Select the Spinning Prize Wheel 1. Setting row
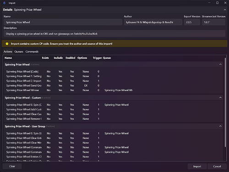This screenshot has height=172, width=229. coord(113,76)
